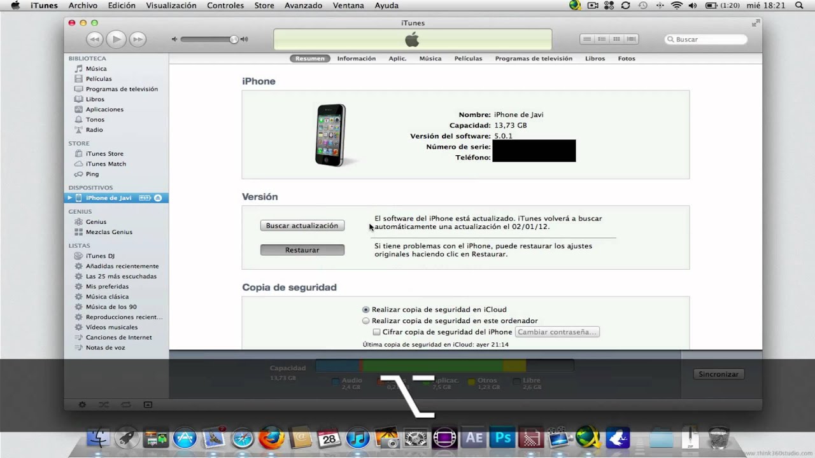This screenshot has width=815, height=458.
Task: Open the Mac App Store from Dock
Action: tap(185, 438)
